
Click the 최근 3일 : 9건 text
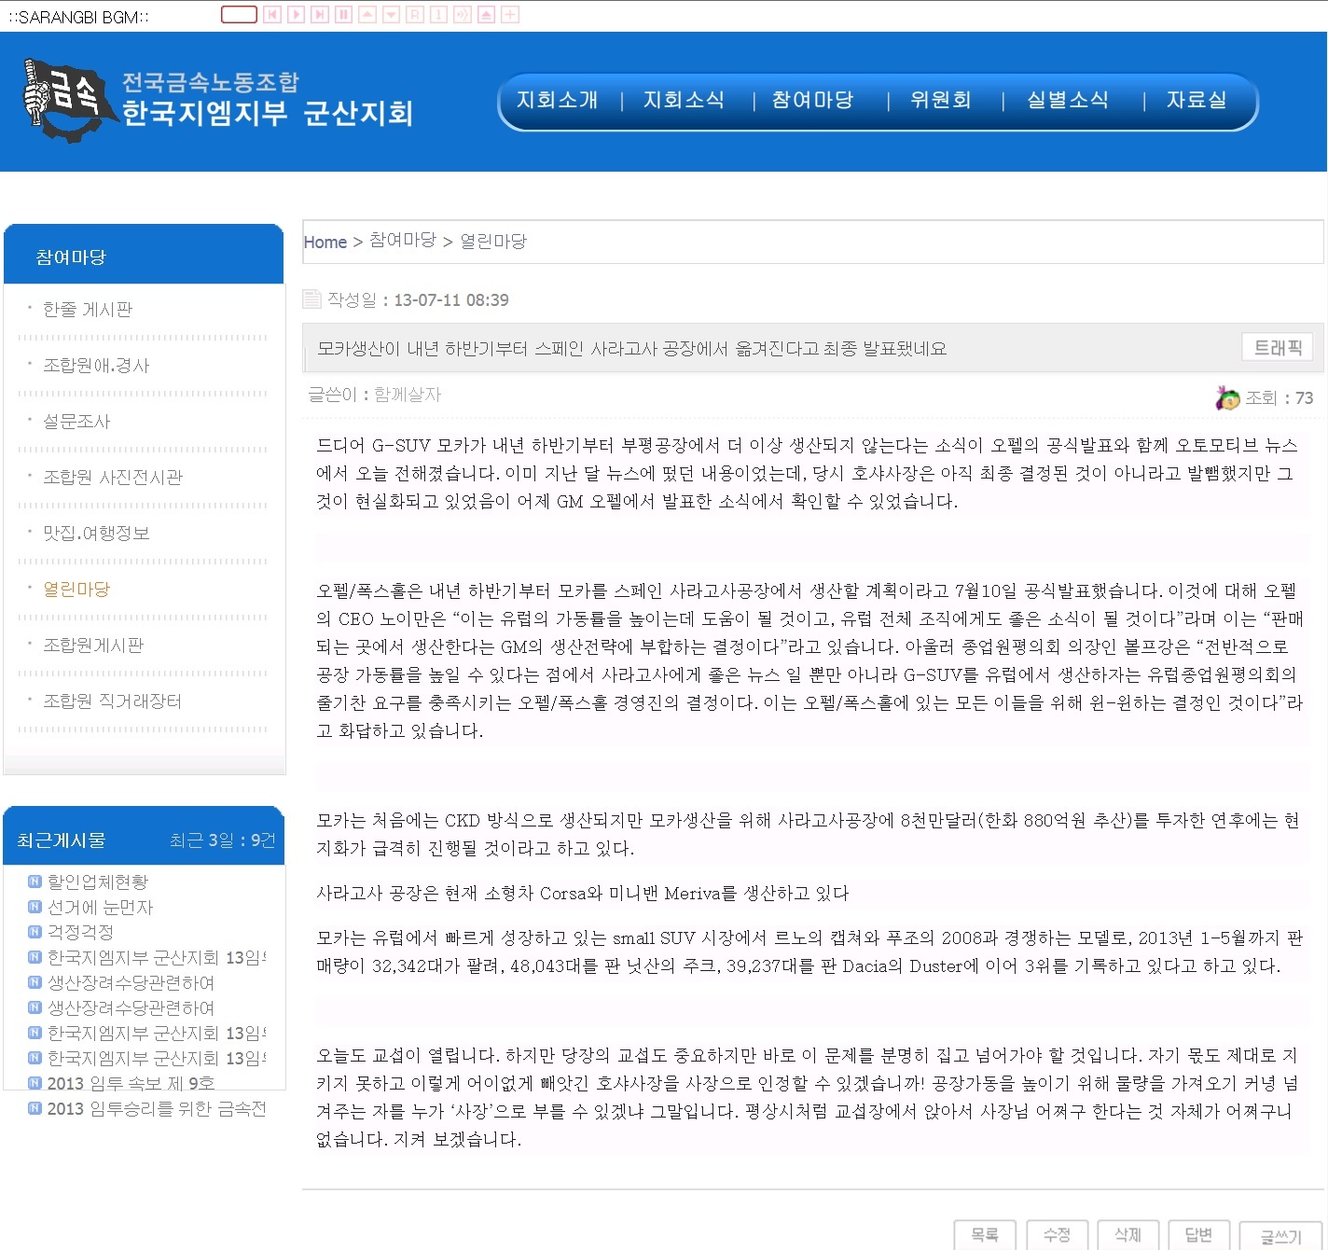pyautogui.click(x=222, y=840)
